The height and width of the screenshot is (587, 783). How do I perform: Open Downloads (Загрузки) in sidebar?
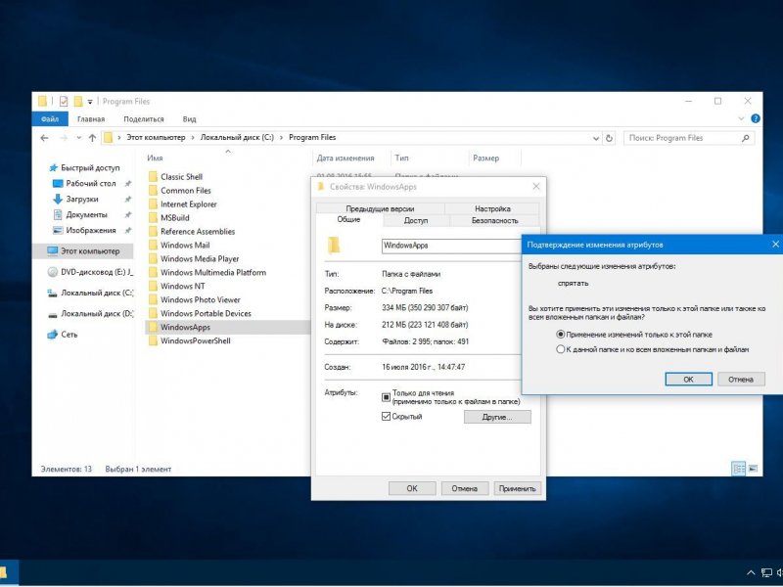[x=82, y=199]
